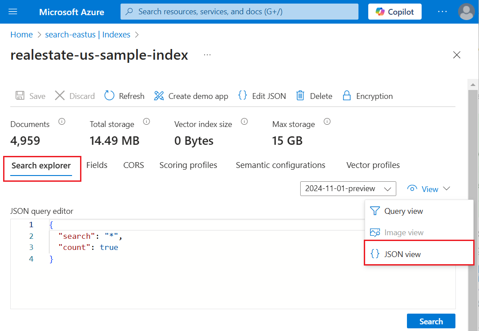Run the query with Search button
479x331 pixels.
431,321
